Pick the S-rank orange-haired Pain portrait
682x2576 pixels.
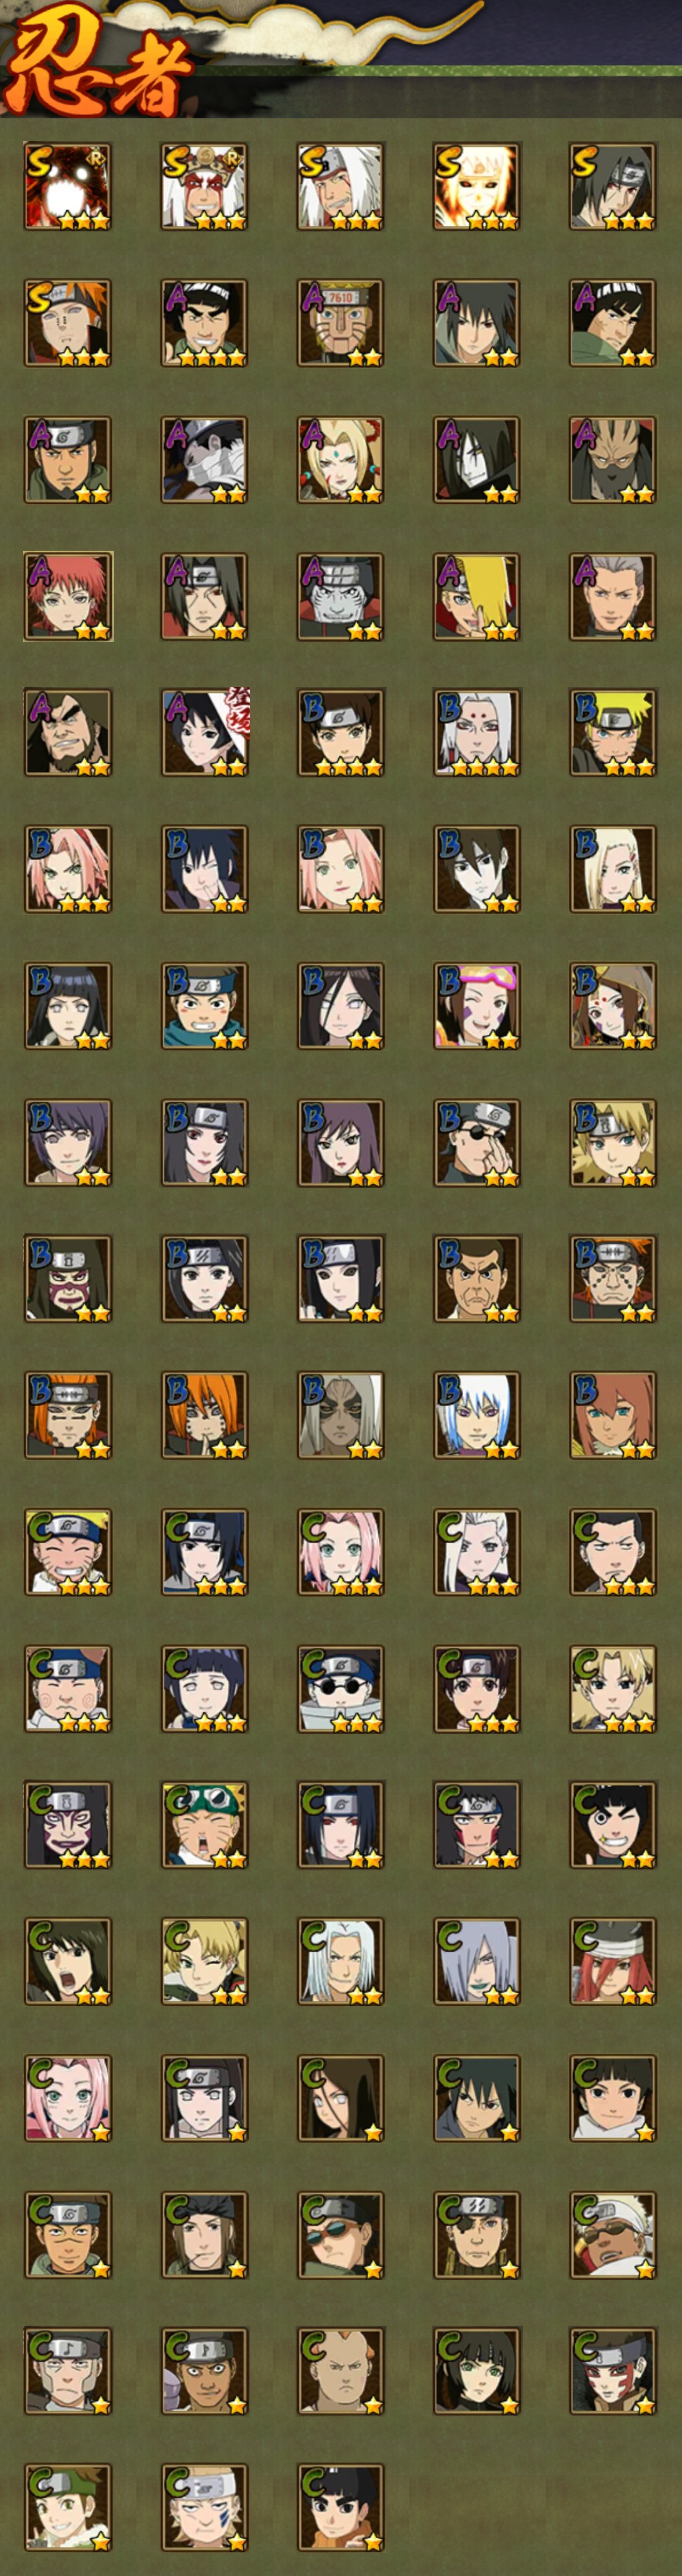[x=68, y=323]
